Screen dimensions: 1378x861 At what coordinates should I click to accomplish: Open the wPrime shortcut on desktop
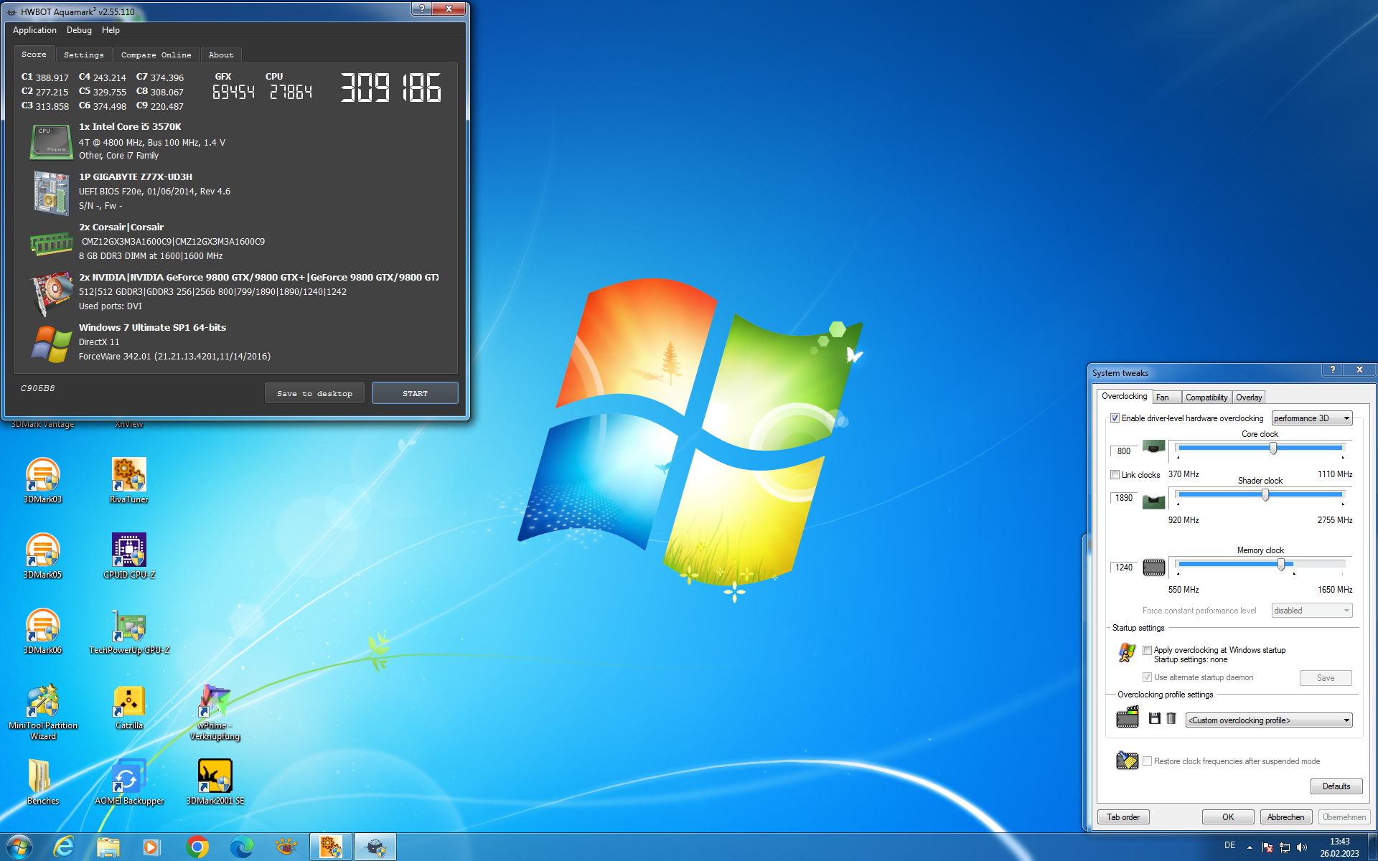point(215,710)
